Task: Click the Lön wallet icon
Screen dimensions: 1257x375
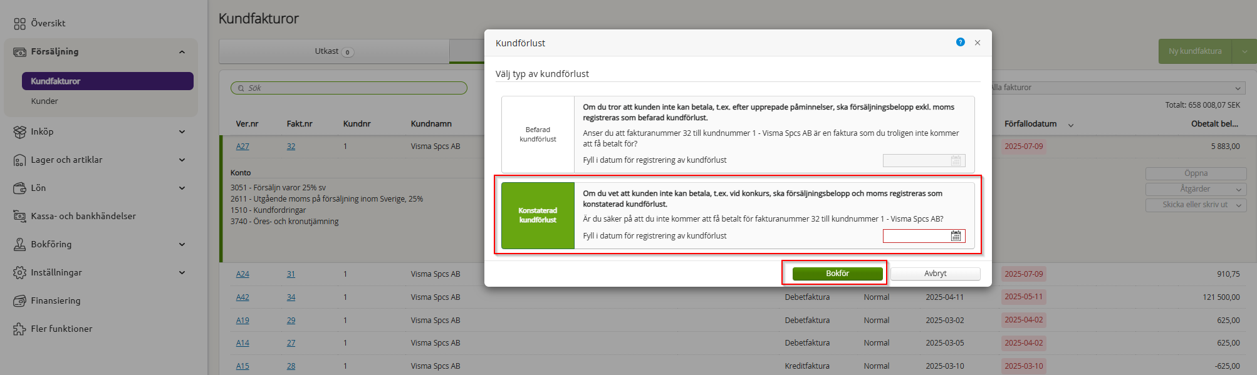Action: pyautogui.click(x=19, y=188)
